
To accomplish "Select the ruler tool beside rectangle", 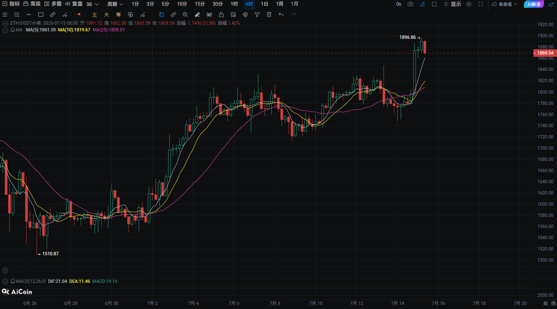I will [53, 15].
